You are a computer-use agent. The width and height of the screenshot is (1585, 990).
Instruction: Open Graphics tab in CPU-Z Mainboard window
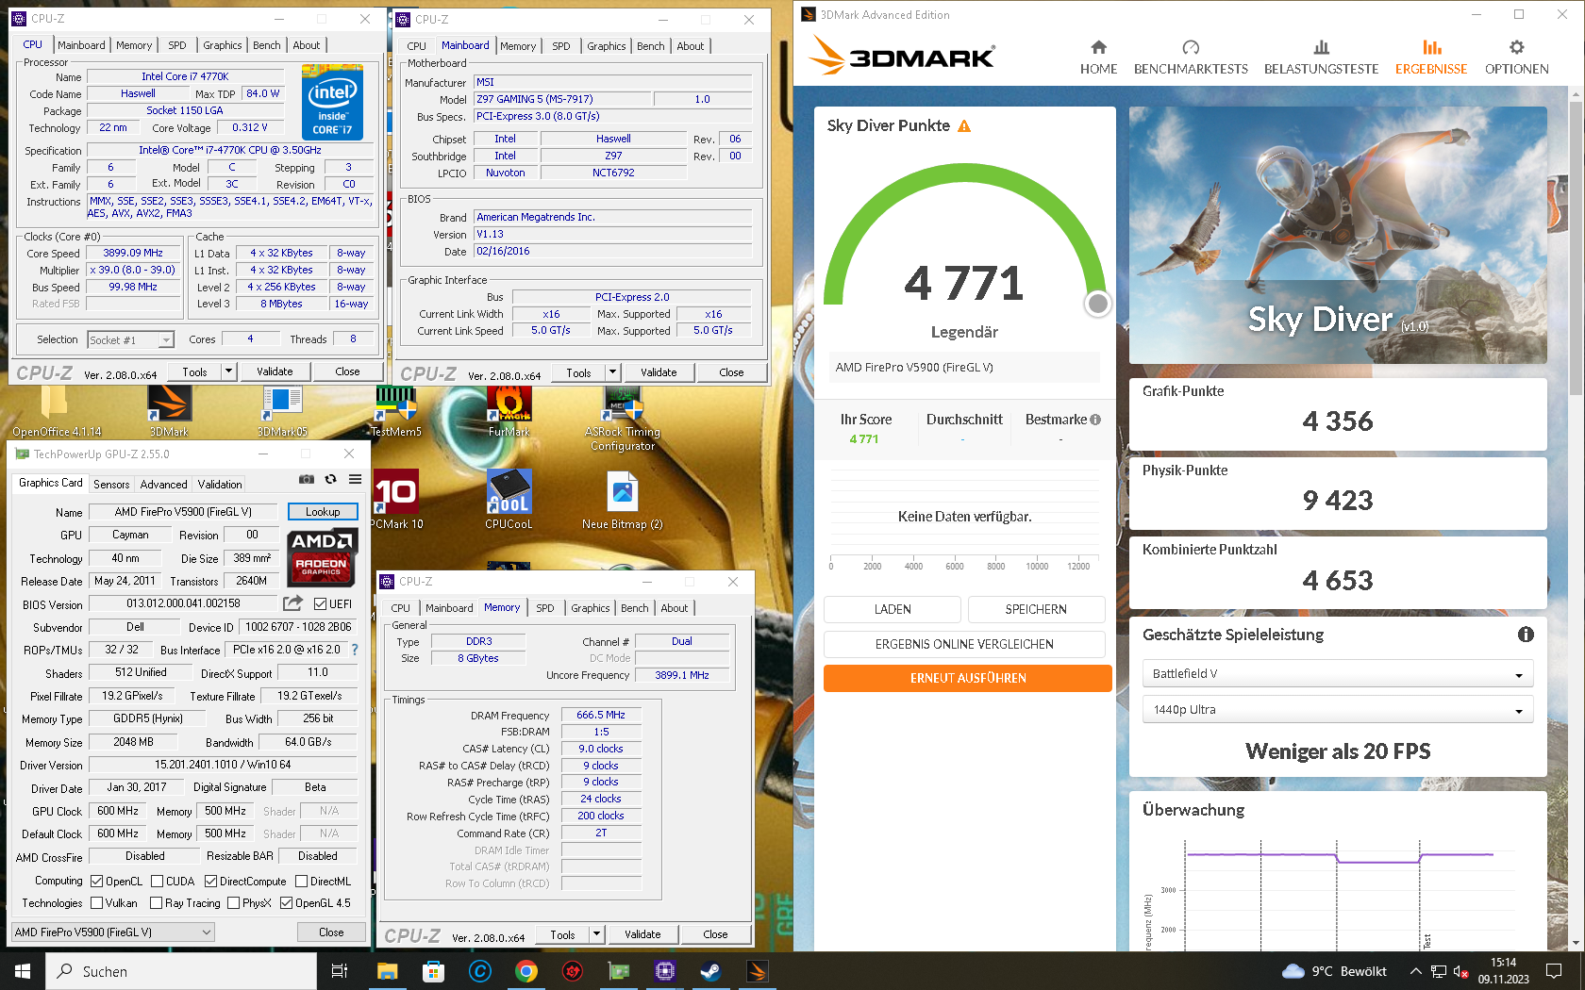(x=607, y=46)
